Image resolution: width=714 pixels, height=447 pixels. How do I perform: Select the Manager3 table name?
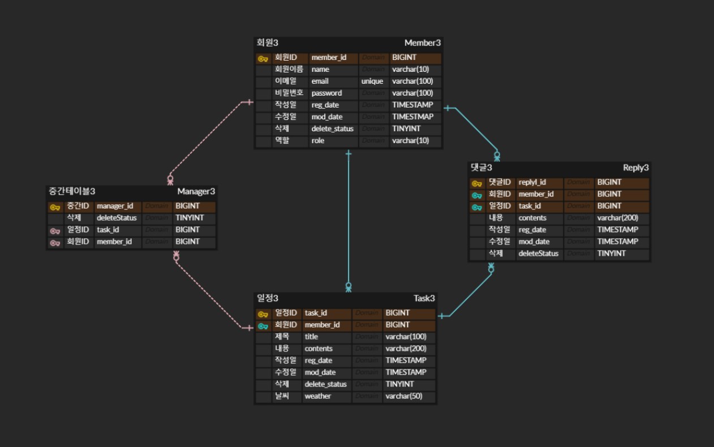pos(196,191)
